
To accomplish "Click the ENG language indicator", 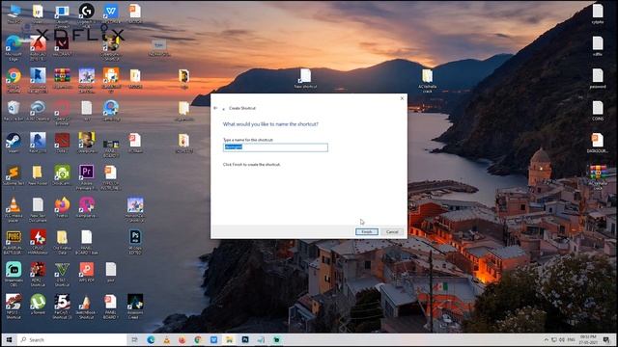I will pyautogui.click(x=572, y=339).
